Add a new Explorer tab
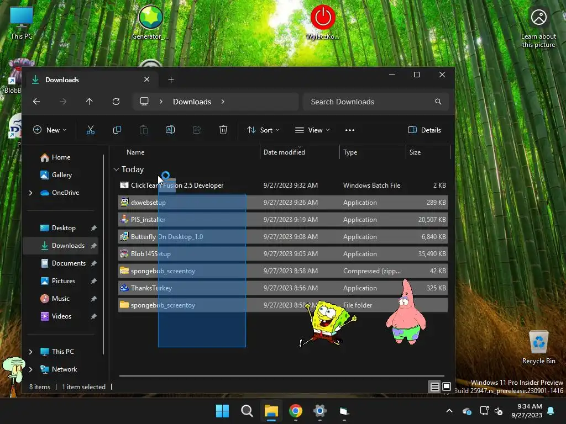 [x=171, y=79]
